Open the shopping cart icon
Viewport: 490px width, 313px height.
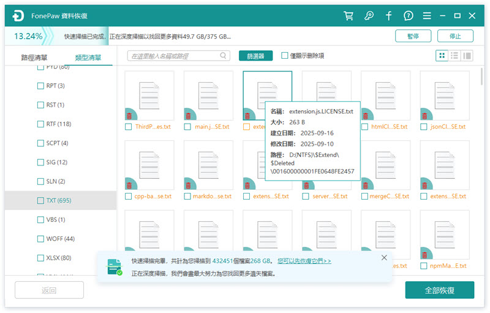pos(349,15)
